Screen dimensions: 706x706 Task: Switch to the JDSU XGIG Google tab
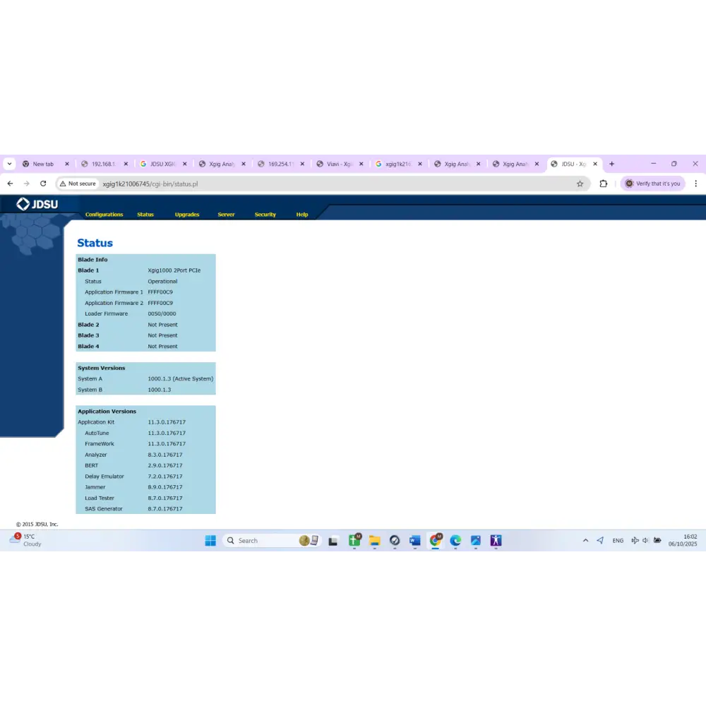pyautogui.click(x=162, y=164)
